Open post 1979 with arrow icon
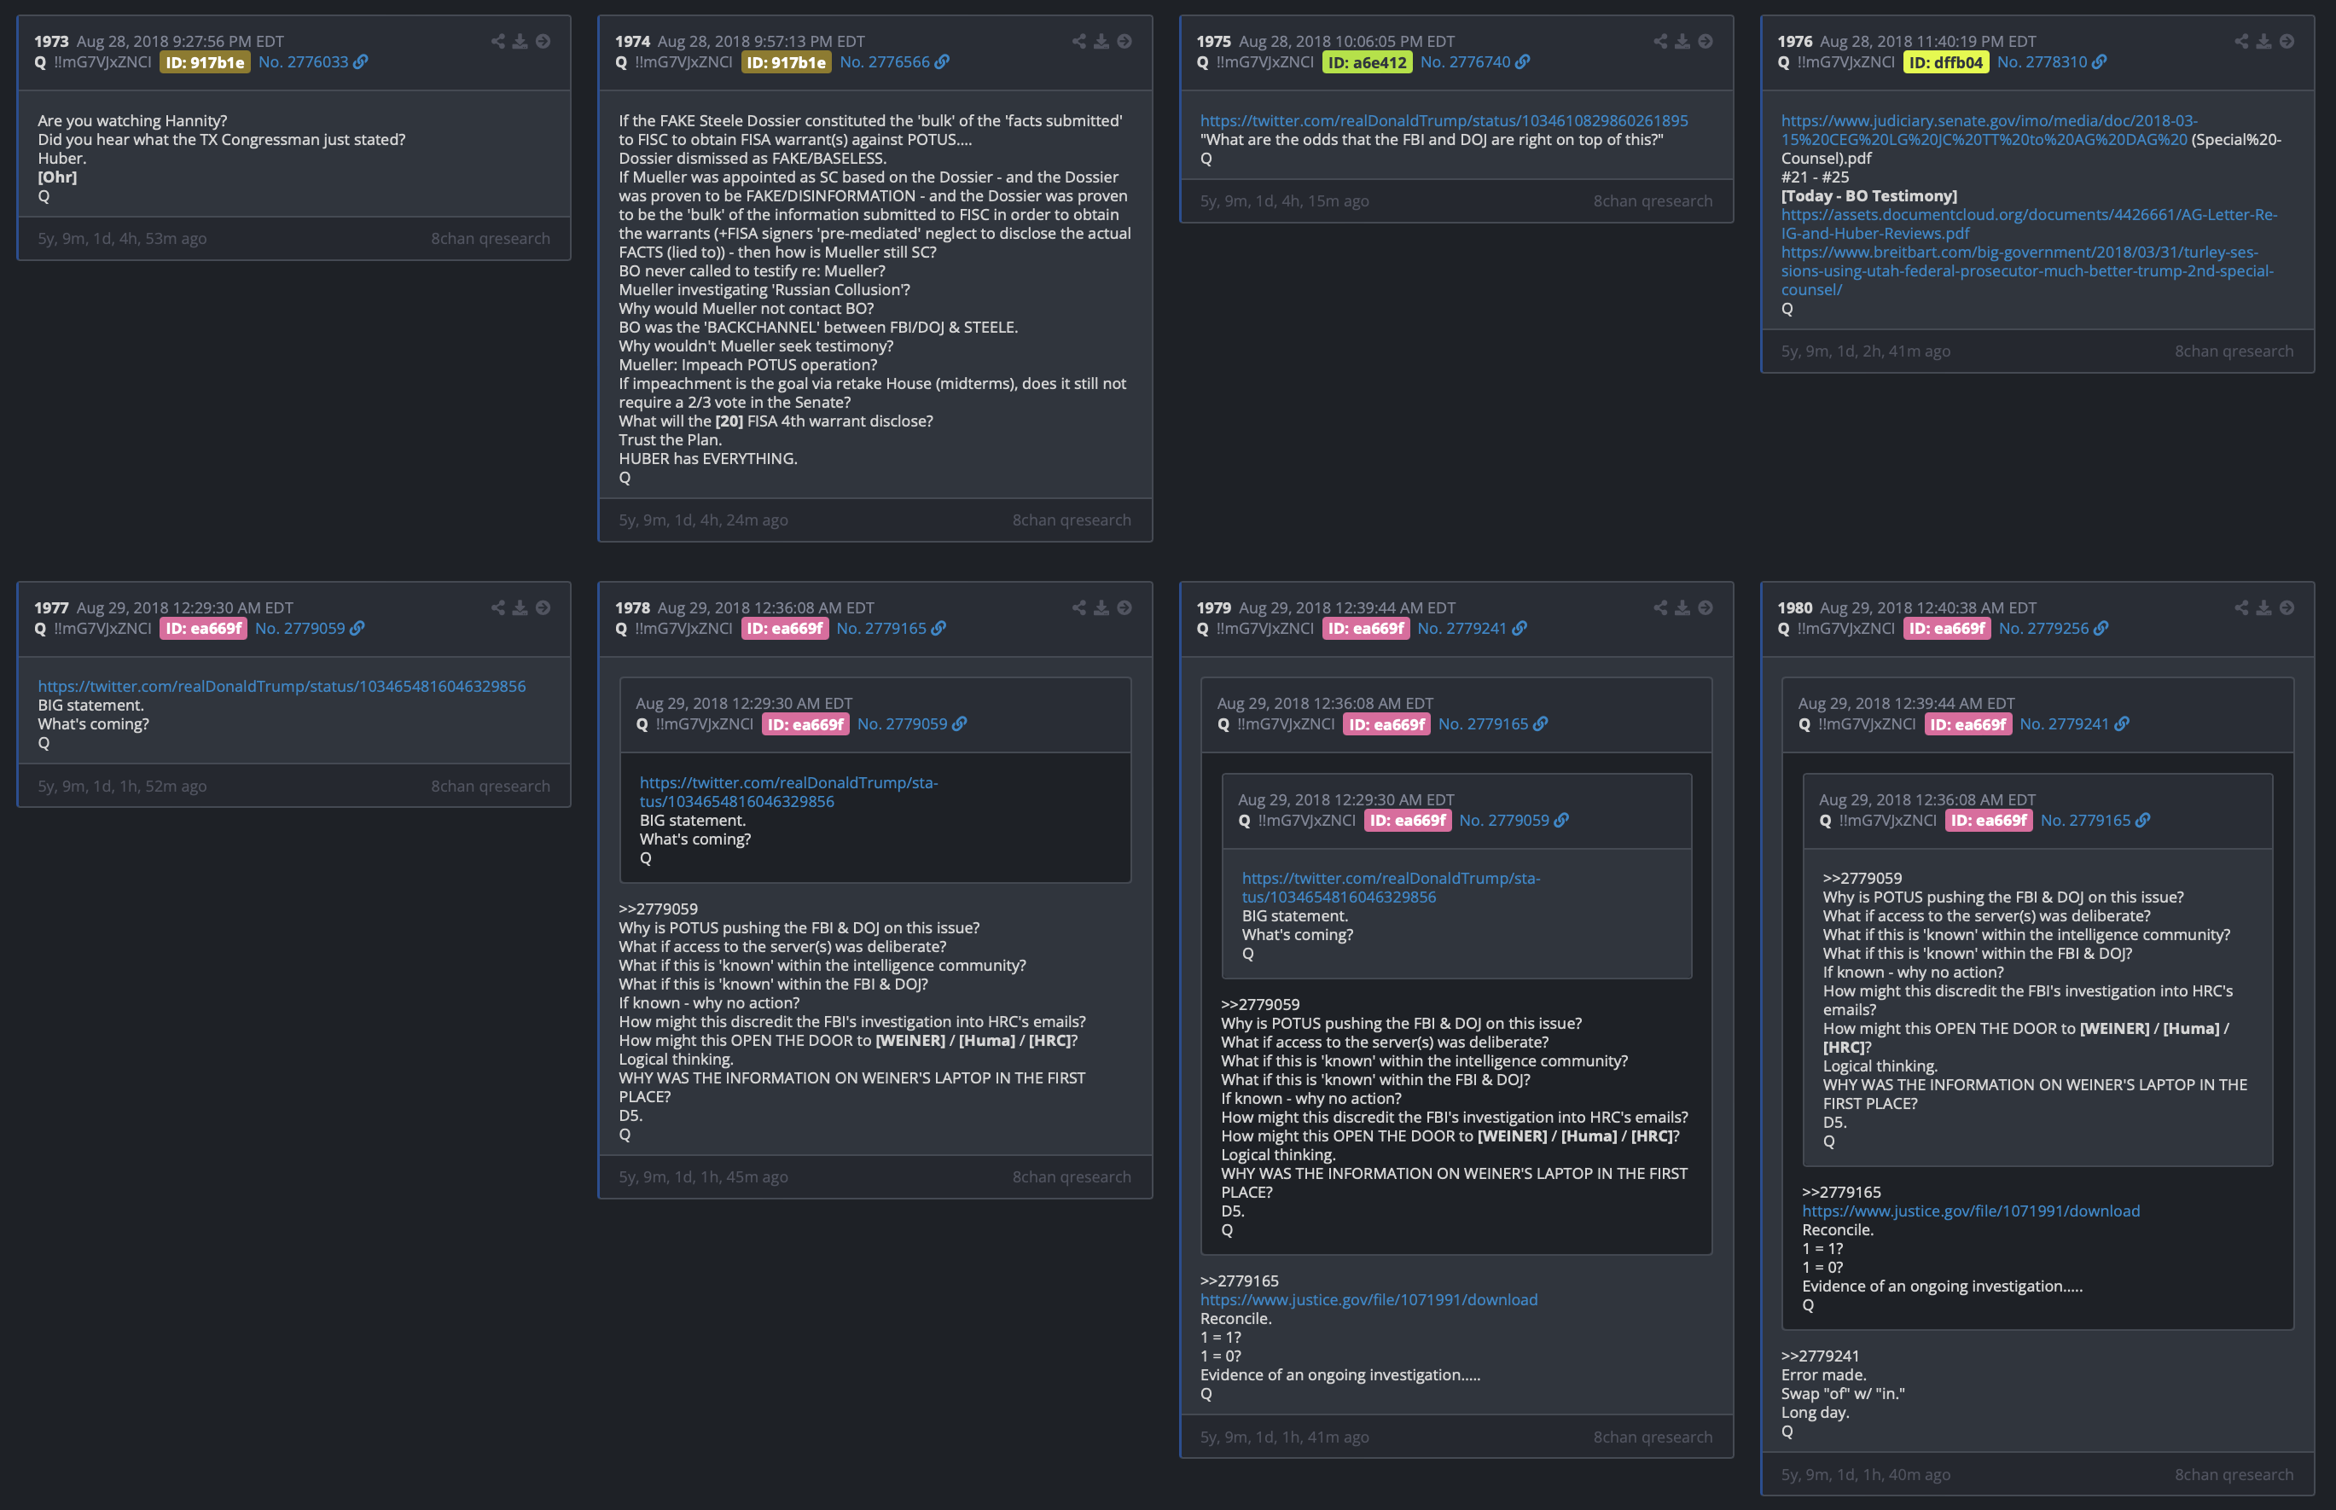This screenshot has width=2336, height=1510. 1706,608
